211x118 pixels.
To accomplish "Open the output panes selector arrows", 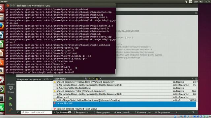I will coord(177,112).
